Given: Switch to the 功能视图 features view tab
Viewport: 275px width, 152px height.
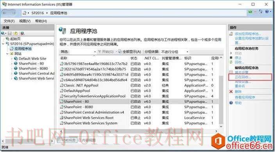Looking at the screenshot, I should (x=67, y=140).
